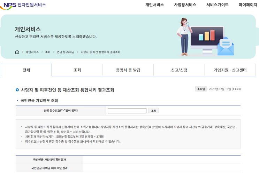Screen dimensions: 259x175
Task: Click the 조회 search button
Action: (153, 111)
